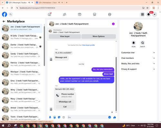This screenshot has height=128, width=161.
Task: Search in conversation icon
Action: tap(143, 43)
